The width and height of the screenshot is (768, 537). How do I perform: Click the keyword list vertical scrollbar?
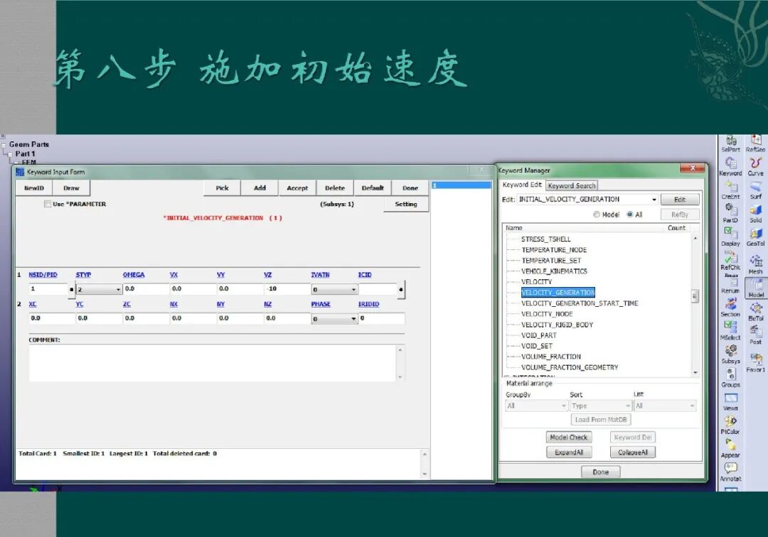(695, 305)
